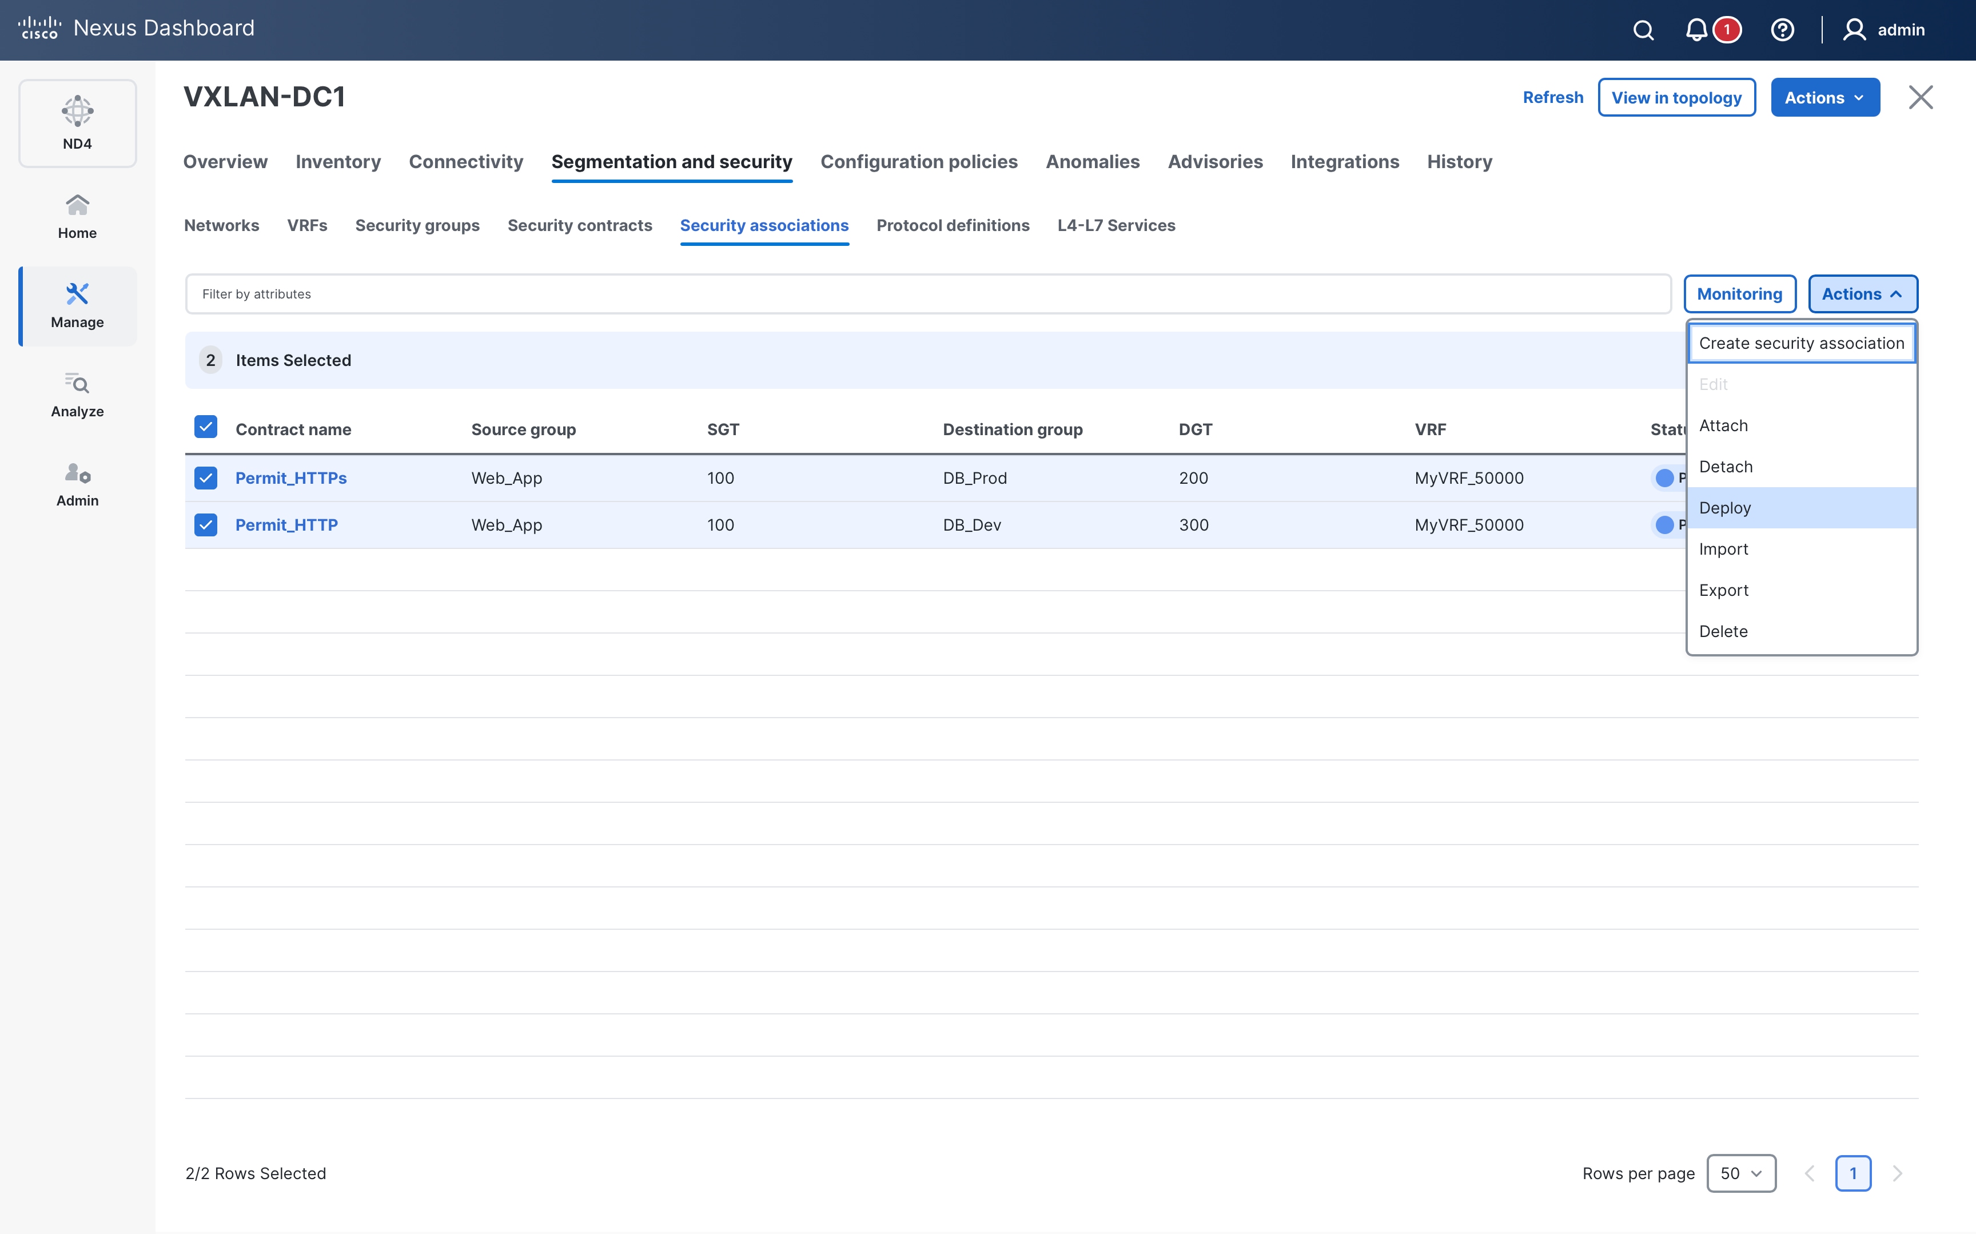Open the Manage sidebar section
The width and height of the screenshot is (1976, 1234).
pyautogui.click(x=78, y=306)
